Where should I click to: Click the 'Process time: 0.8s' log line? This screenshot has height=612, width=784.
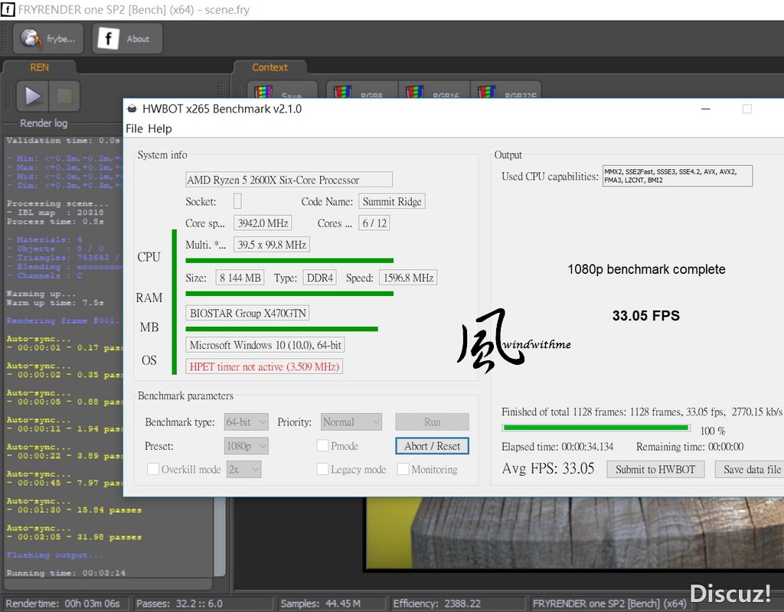55,221
